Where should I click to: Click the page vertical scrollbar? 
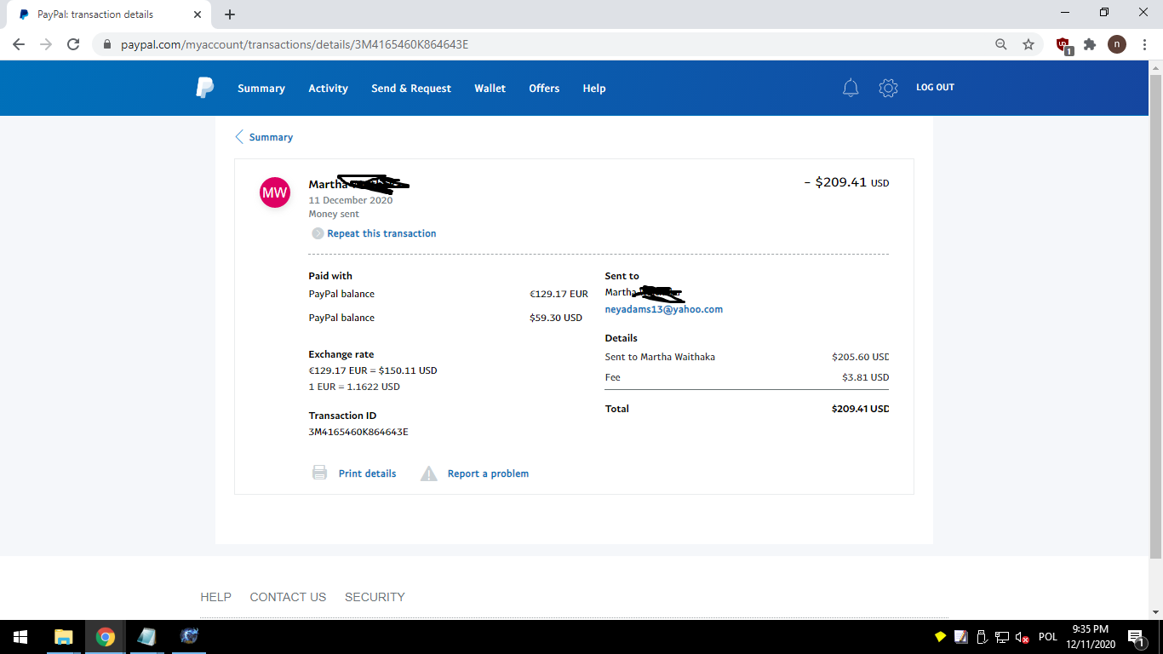click(1155, 315)
